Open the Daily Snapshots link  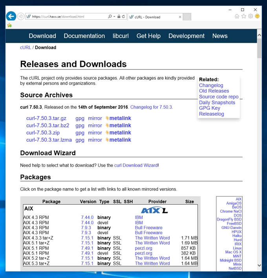pyautogui.click(x=217, y=102)
